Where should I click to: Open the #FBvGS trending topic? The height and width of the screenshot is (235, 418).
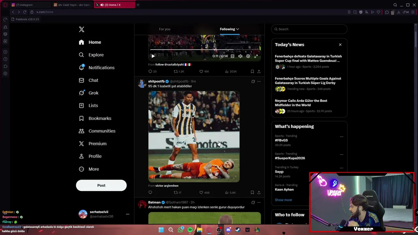coord(281,140)
